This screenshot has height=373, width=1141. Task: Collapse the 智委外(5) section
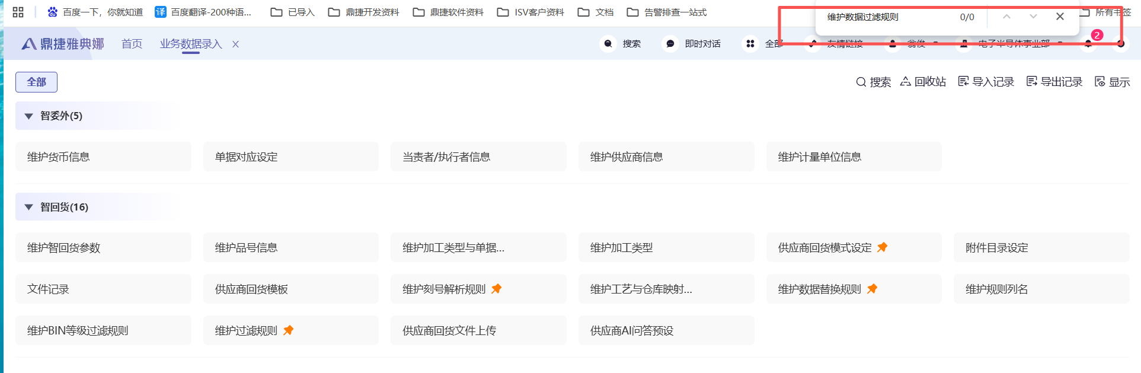click(x=28, y=116)
